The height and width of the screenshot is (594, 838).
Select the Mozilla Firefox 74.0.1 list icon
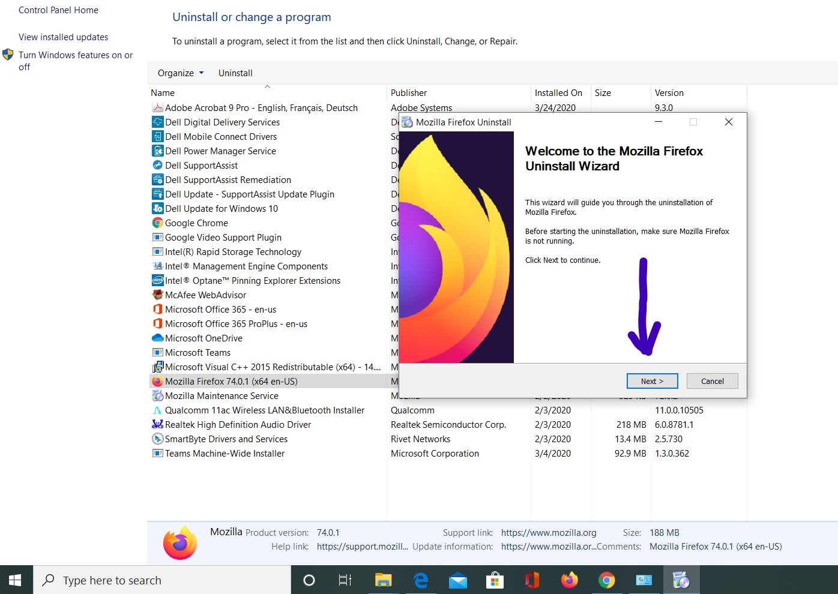[x=158, y=381]
